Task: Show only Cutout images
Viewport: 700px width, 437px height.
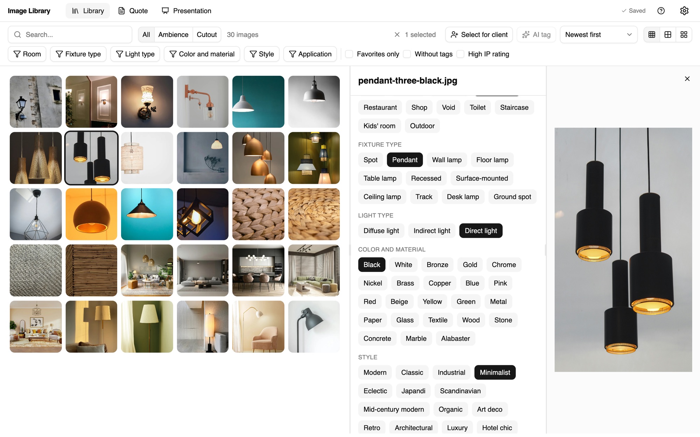Action: pos(206,35)
